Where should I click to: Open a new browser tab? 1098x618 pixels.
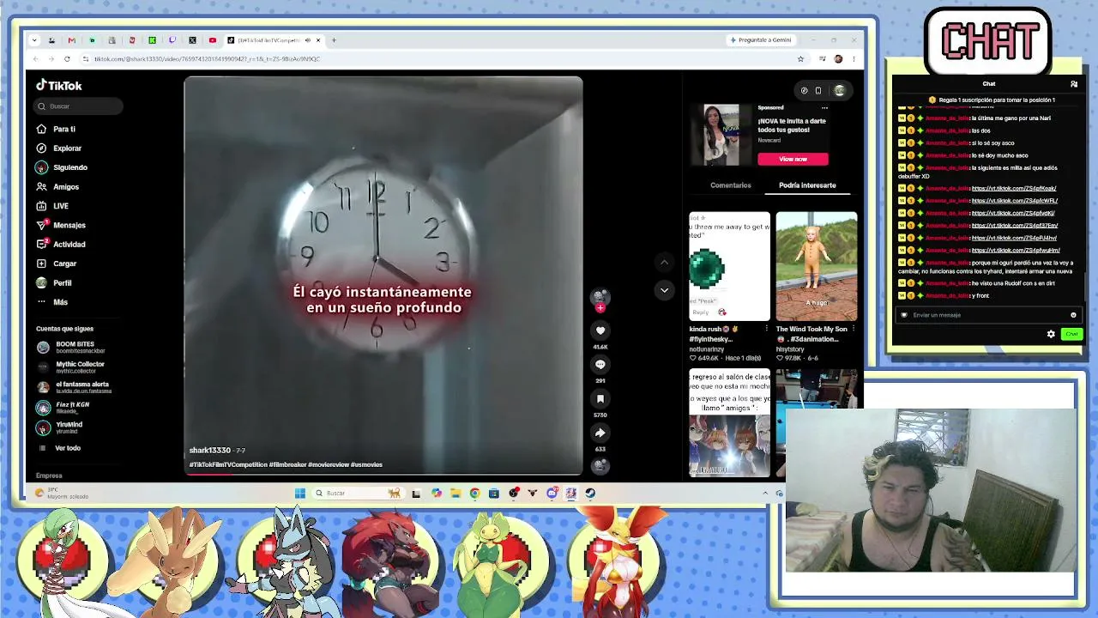point(335,40)
